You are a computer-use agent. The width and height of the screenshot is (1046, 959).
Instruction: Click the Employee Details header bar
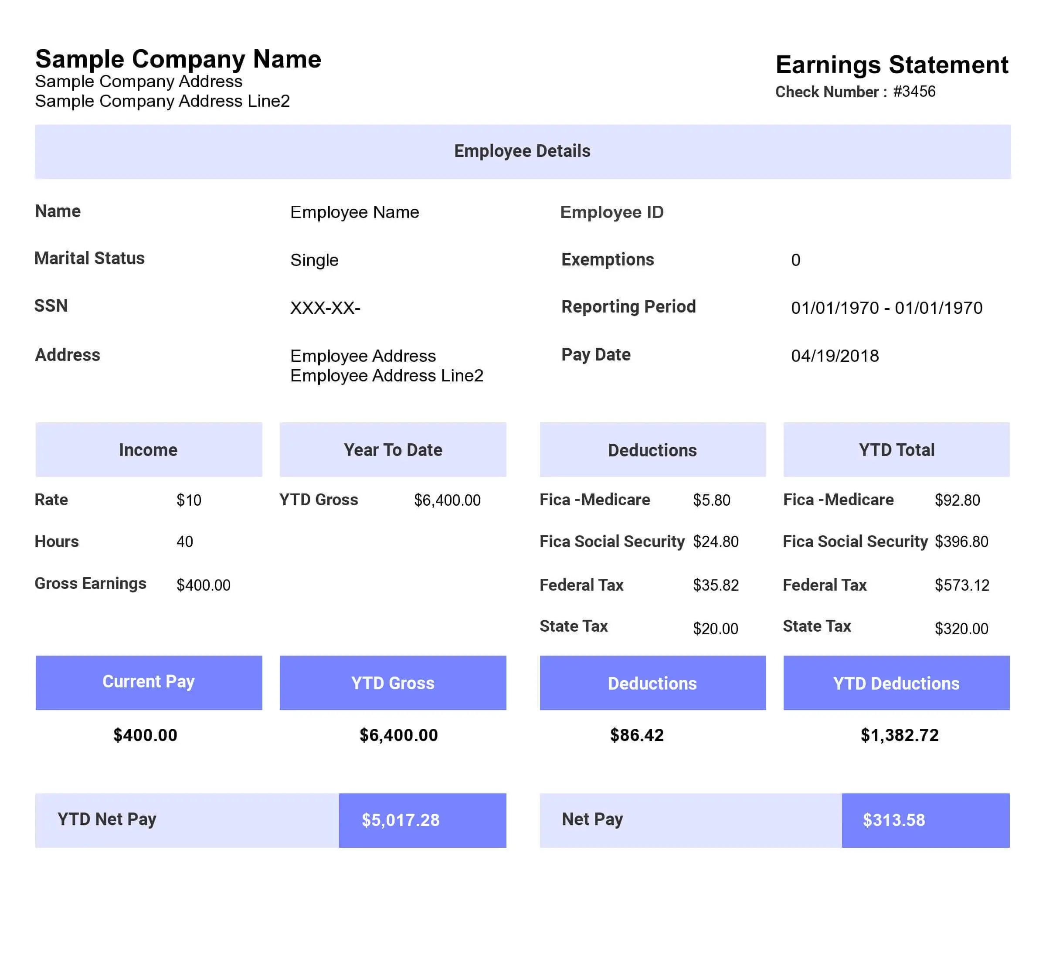pos(523,152)
